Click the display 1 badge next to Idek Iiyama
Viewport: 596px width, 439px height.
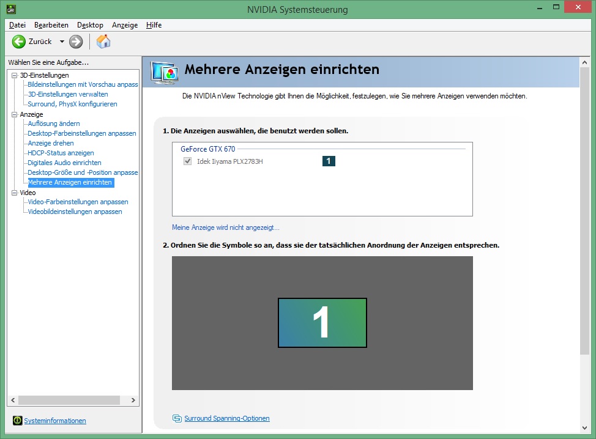329,161
